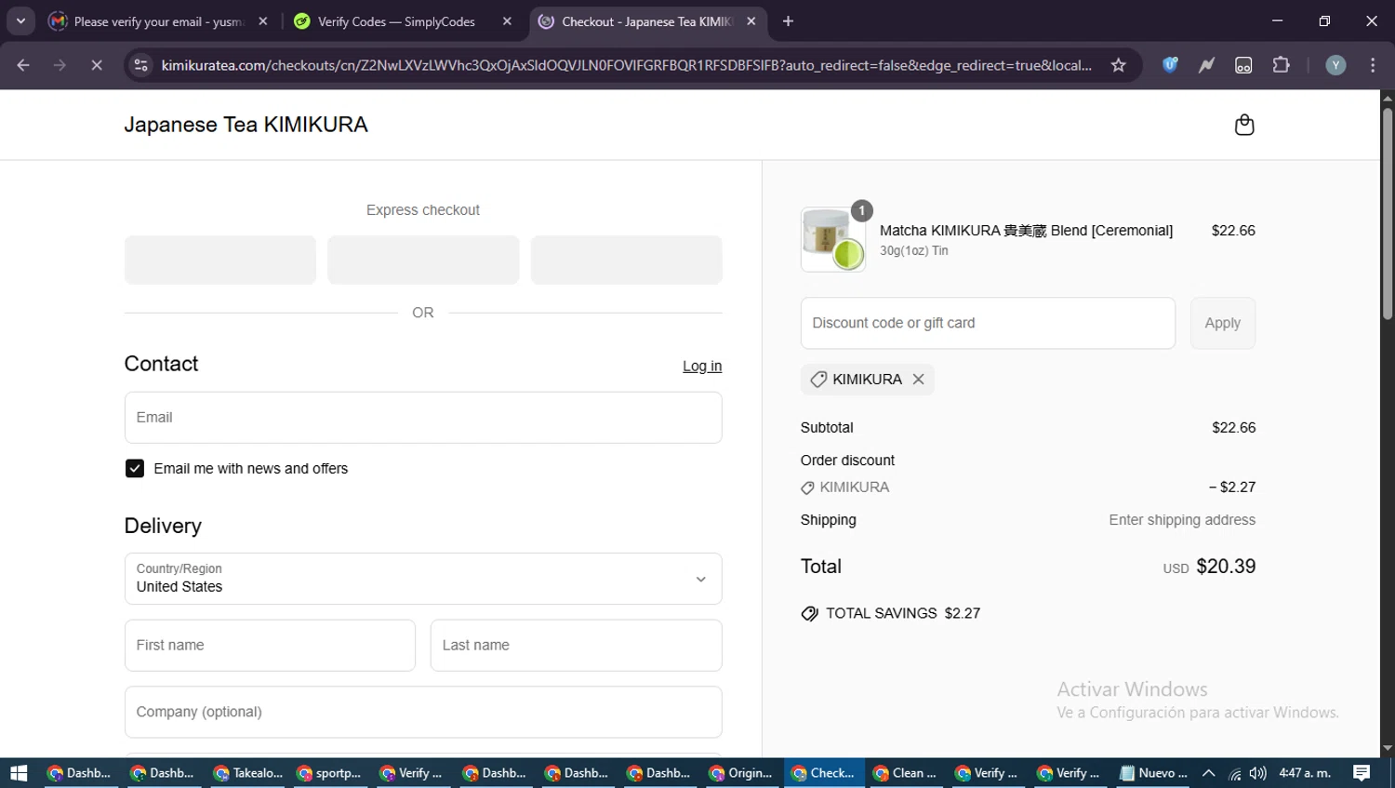Screen dimensions: 1395x788
Task: Click the Last name field
Action: click(576, 645)
